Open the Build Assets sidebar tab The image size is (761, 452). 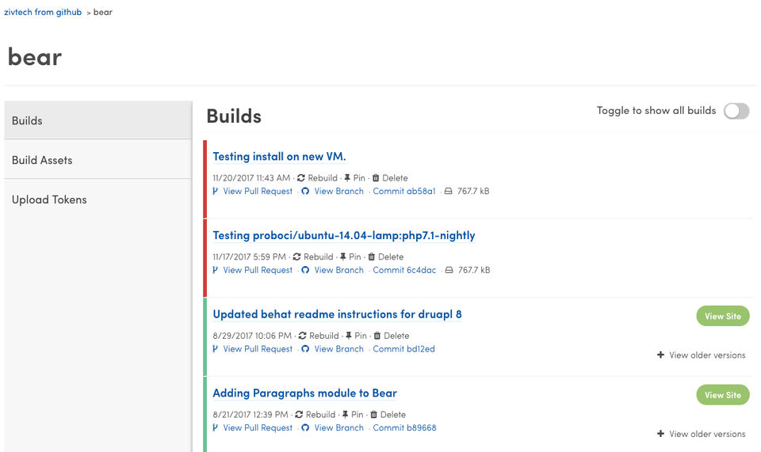[x=42, y=160]
